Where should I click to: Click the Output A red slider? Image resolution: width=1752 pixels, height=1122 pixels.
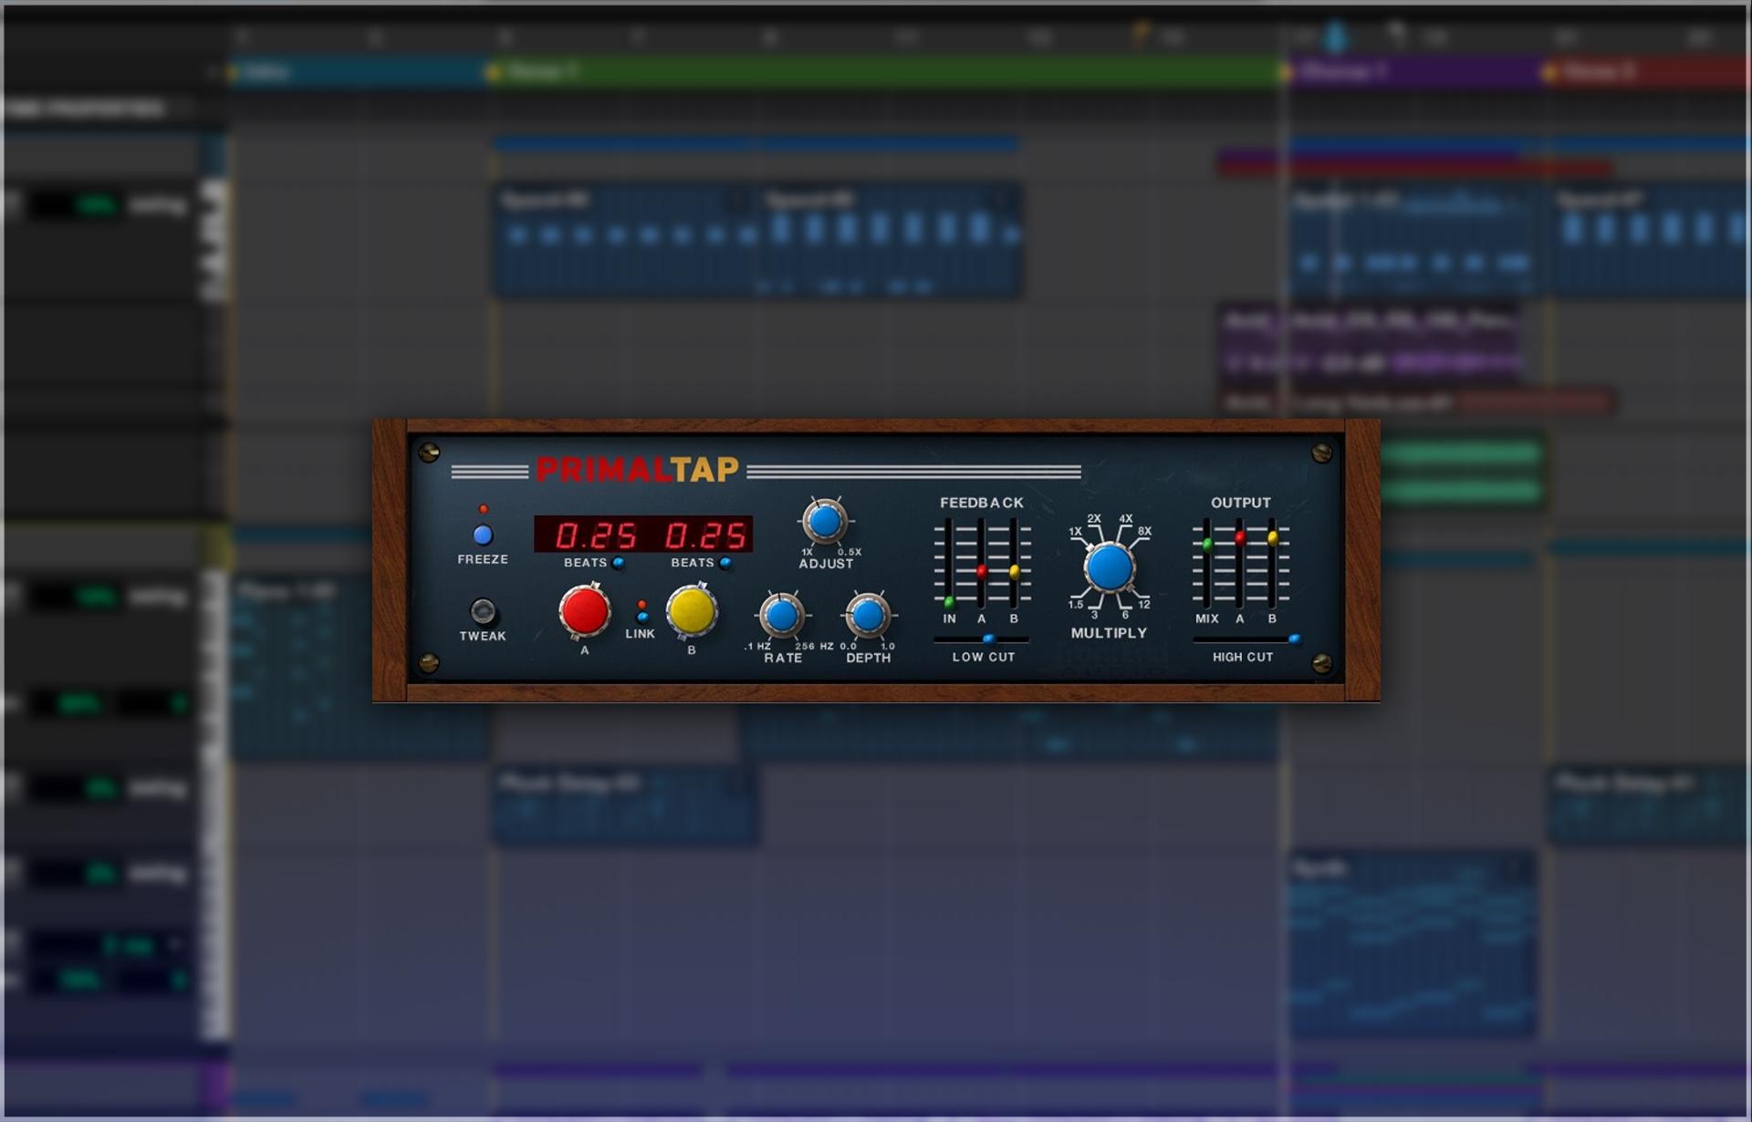point(1240,538)
